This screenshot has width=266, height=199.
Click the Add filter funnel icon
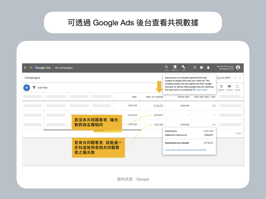(34, 88)
